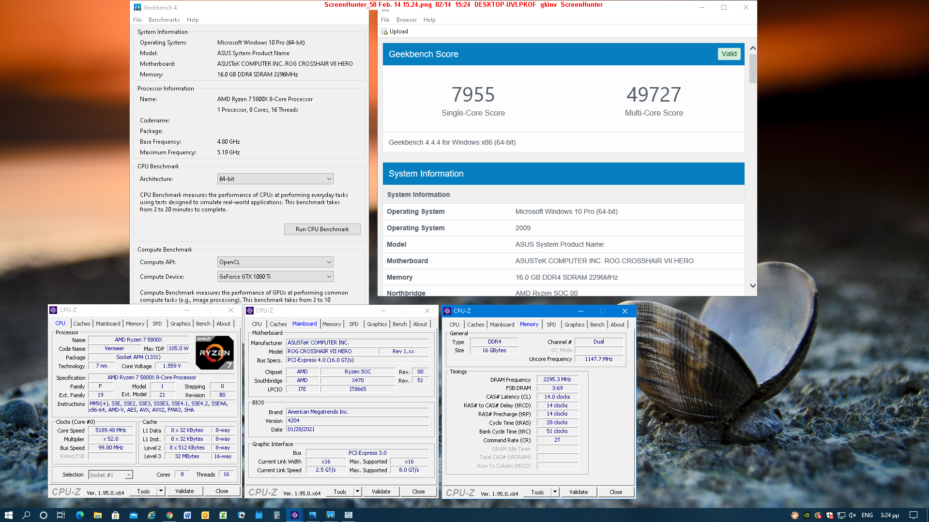This screenshot has width=929, height=522.
Task: Open File Explorer from the taskbar
Action: (x=98, y=515)
